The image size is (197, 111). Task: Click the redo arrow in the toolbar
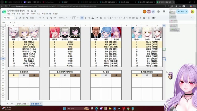tap(20, 18)
